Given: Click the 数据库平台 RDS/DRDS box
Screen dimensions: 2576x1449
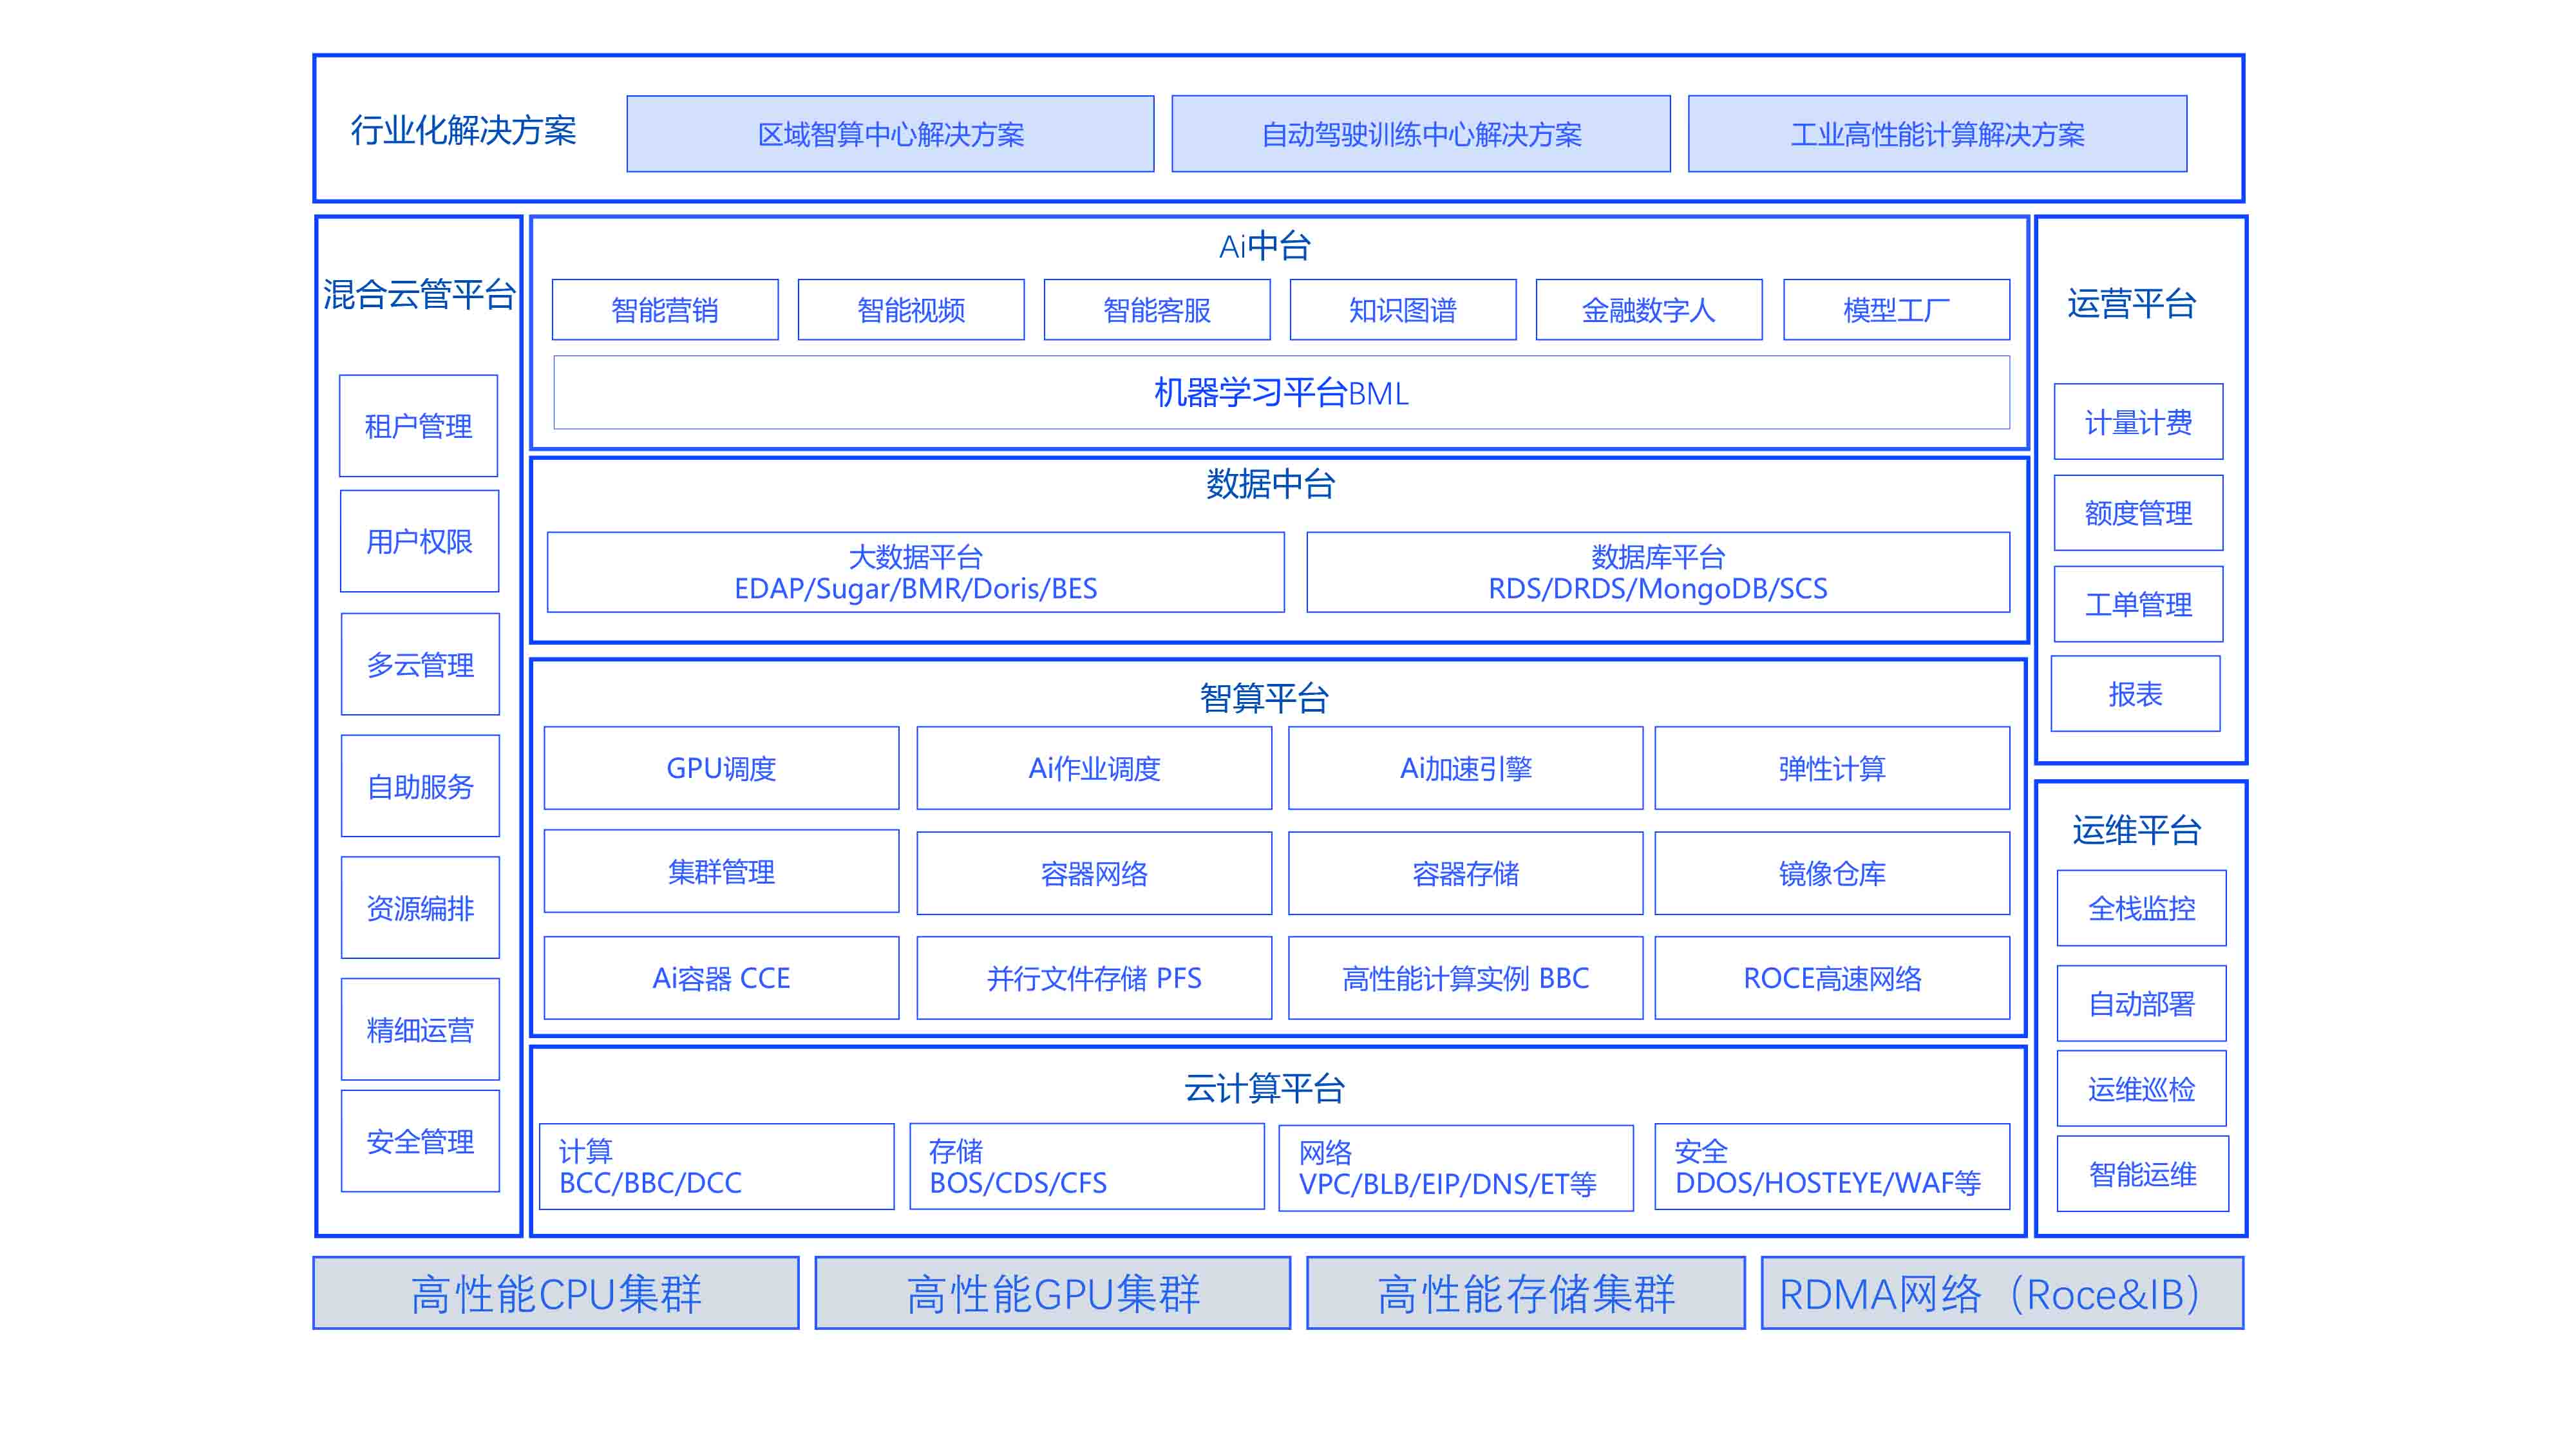Looking at the screenshot, I should coord(1658,572).
